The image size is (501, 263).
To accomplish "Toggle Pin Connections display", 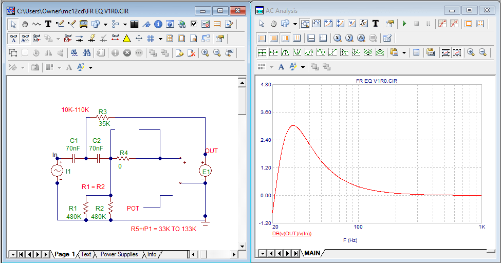I will coord(115,39).
